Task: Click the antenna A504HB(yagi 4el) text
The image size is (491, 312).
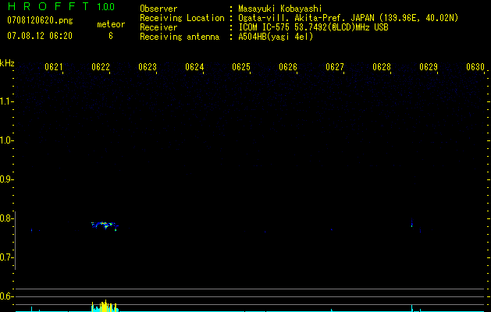Action: click(x=276, y=37)
